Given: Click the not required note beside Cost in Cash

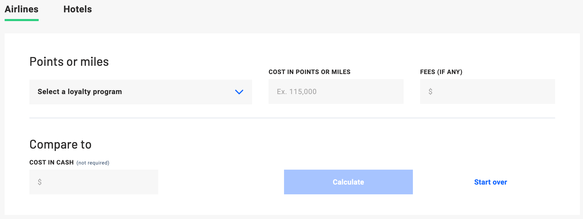Looking at the screenshot, I should tap(93, 162).
